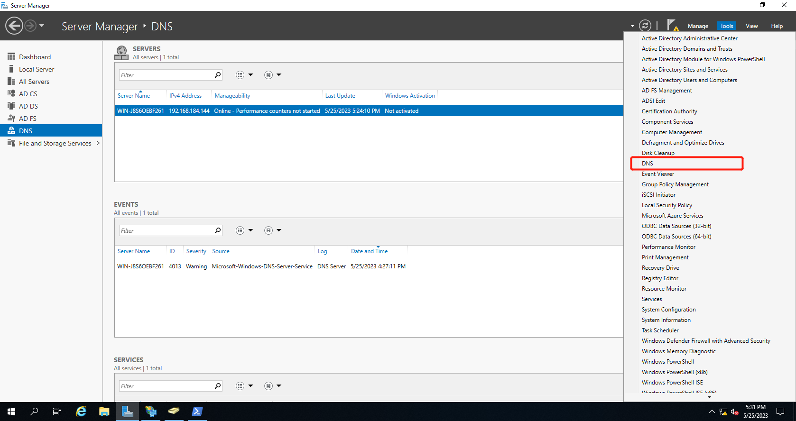
Task: Sort by Last Update column
Action: pyautogui.click(x=340, y=96)
